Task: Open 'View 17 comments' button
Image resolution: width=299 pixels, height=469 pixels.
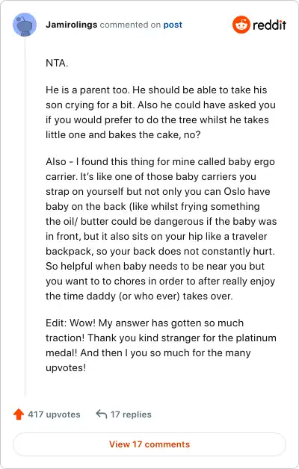Action: (149, 444)
